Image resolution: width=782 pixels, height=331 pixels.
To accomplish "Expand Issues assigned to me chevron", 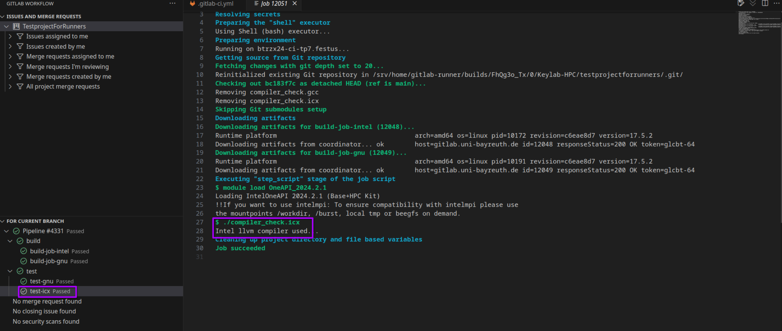I will [10, 36].
